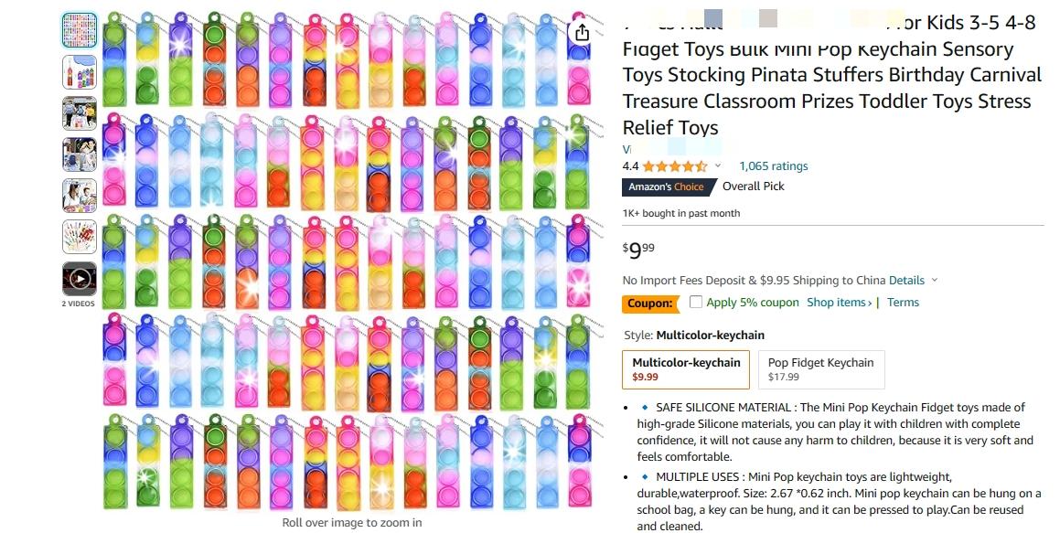Choose the Pop Fidget Keychain style
Screen dimensions: 1060x533
(821, 368)
